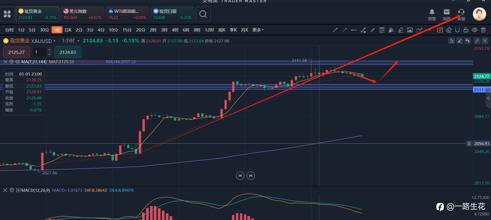
Task: Select the horizontal line drawing tool
Action: coord(354,30)
